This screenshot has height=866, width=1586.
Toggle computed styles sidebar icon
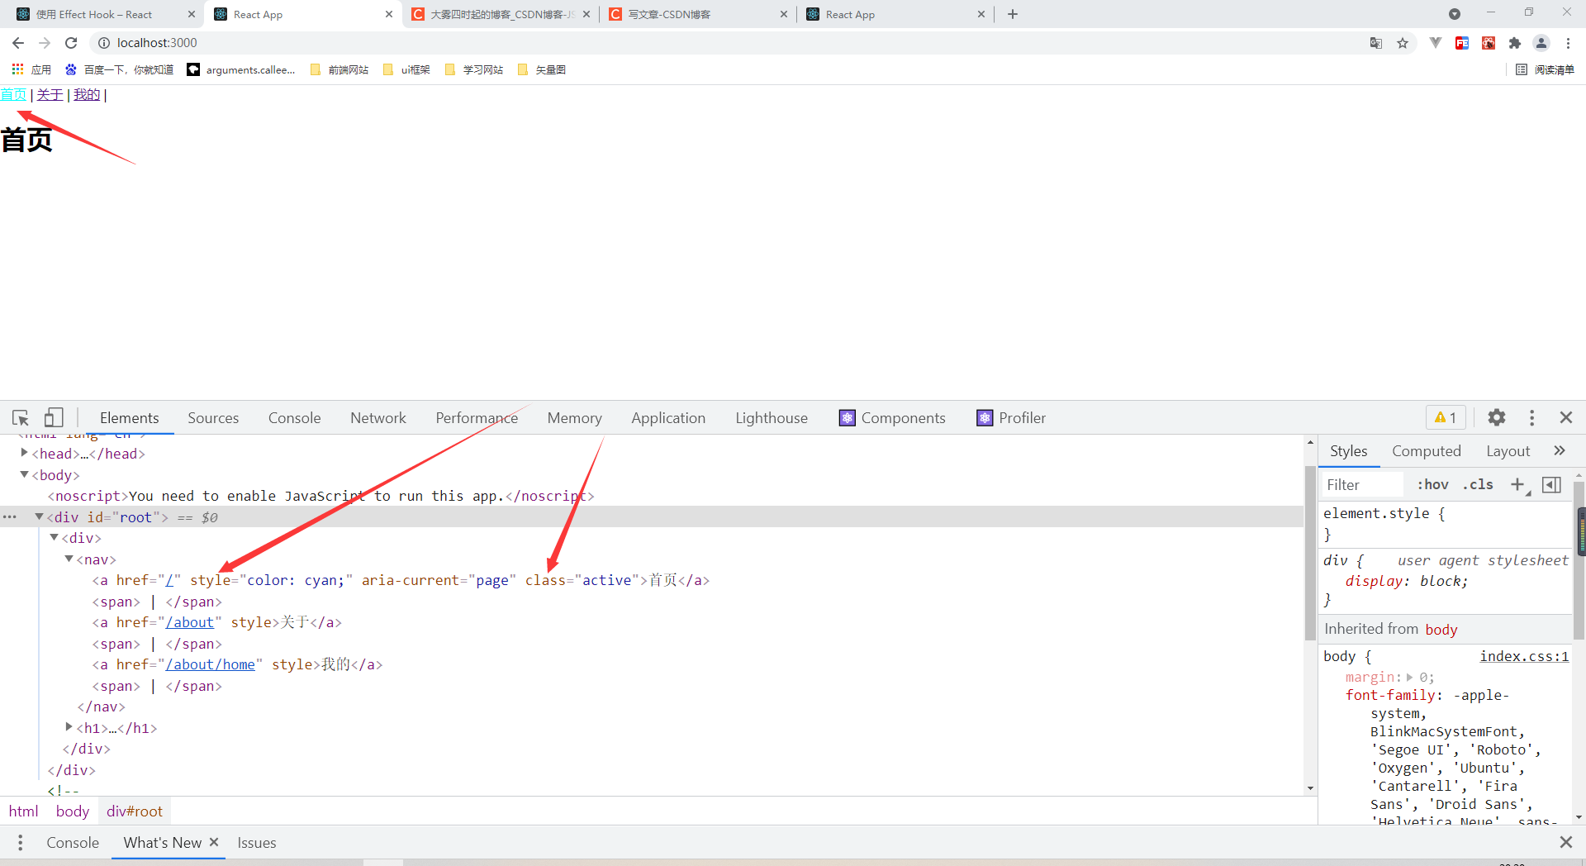click(x=1552, y=485)
